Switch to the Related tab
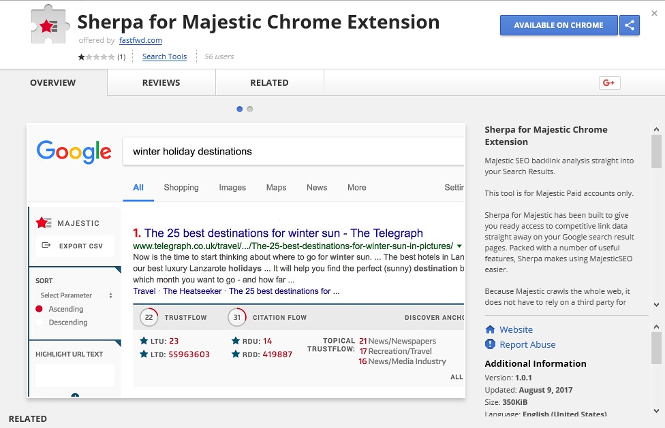This screenshot has width=665, height=428. pos(269,82)
